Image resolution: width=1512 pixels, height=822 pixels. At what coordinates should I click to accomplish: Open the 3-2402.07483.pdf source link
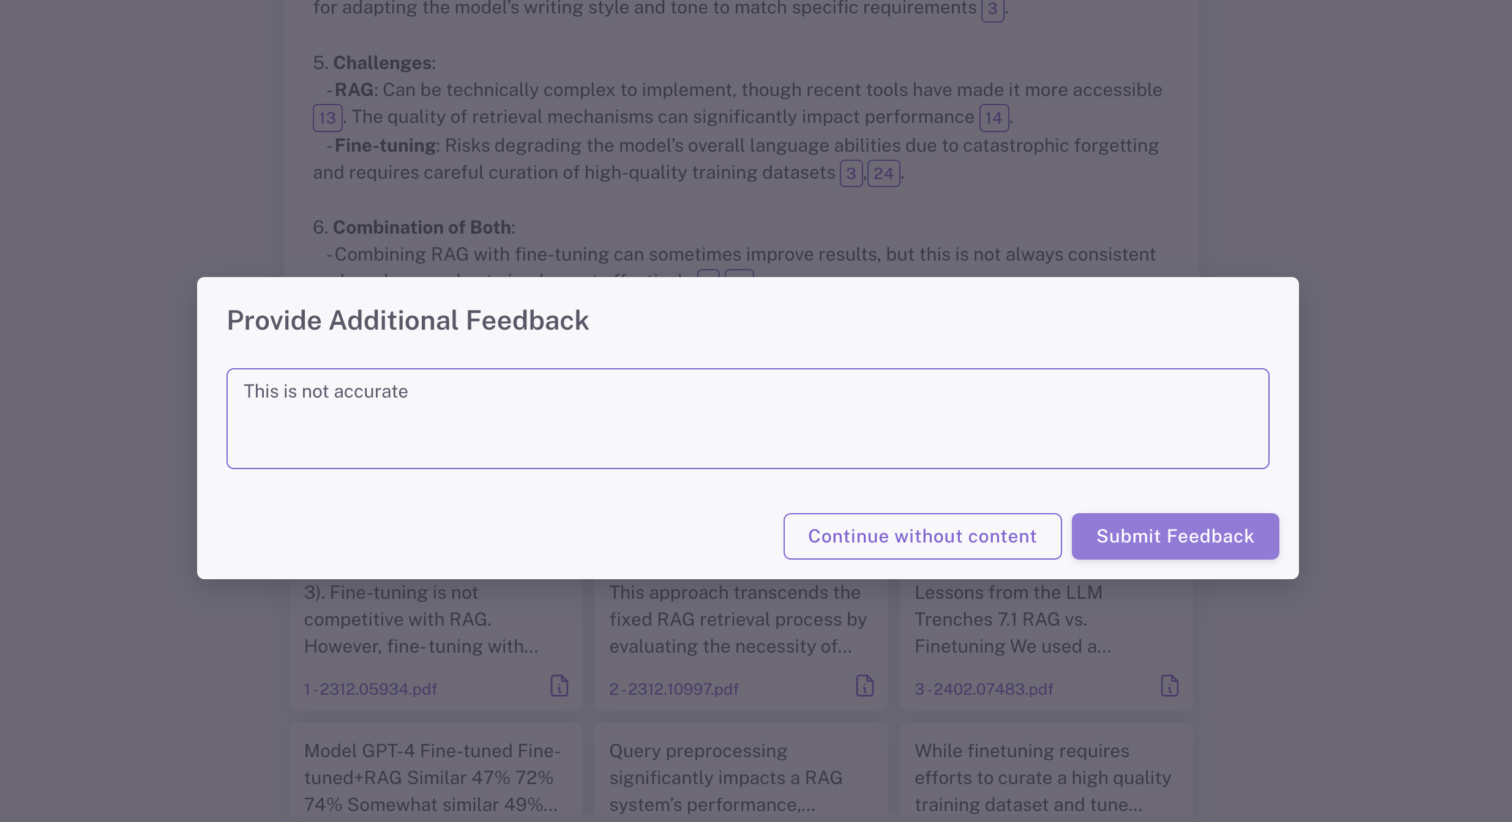tap(983, 689)
